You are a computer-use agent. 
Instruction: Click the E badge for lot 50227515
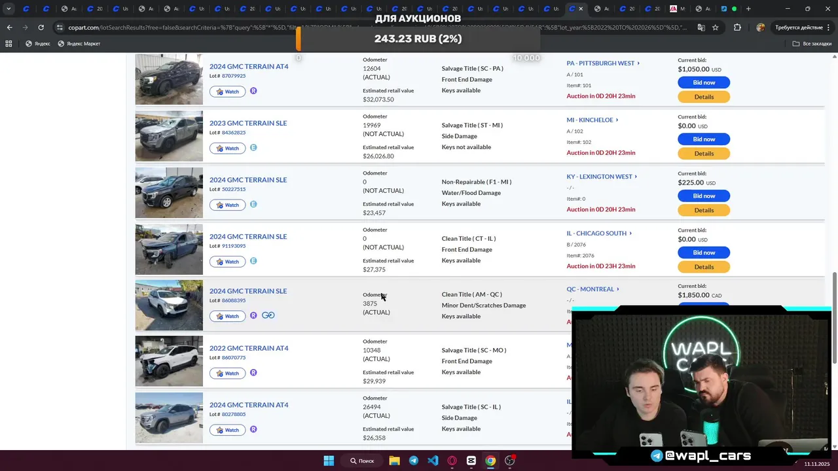point(253,204)
